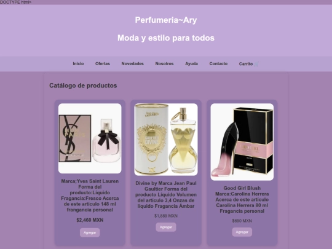
Task: Click the shopping cart icon
Action: (256, 64)
